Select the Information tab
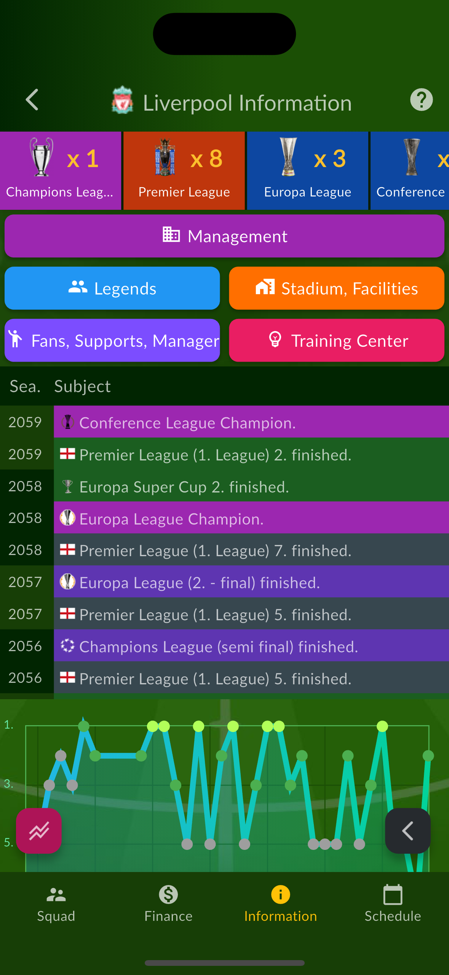Screen dimensions: 449x975 pyautogui.click(x=280, y=904)
